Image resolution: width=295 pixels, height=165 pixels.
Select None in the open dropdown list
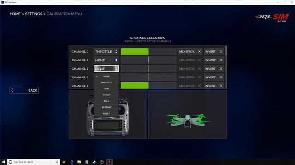[106, 77]
